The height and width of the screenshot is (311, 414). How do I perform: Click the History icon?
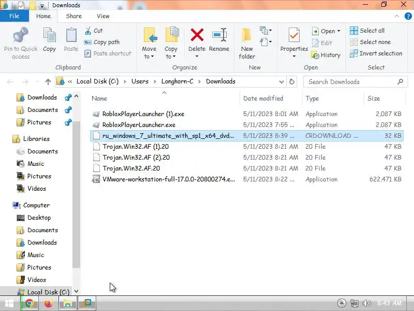click(x=315, y=55)
